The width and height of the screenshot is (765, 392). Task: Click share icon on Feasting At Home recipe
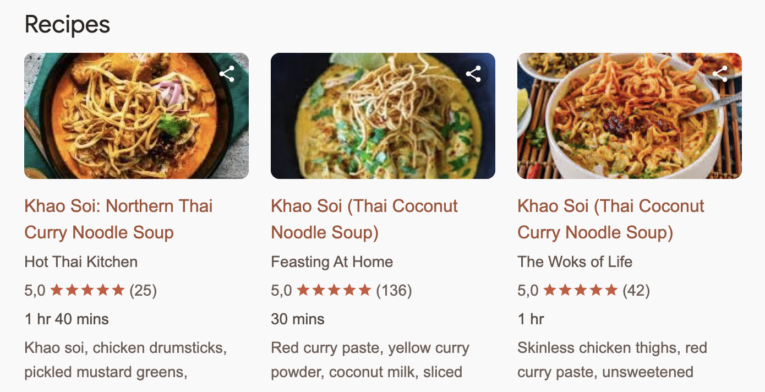(474, 74)
